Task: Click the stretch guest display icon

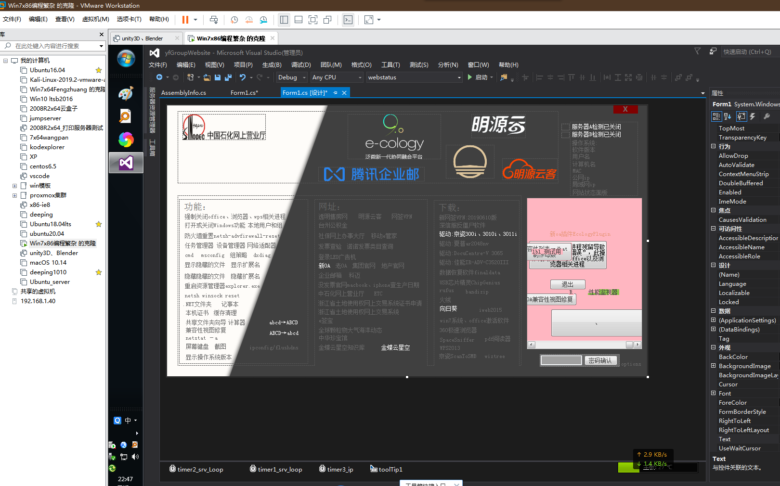Action: pyautogui.click(x=369, y=20)
